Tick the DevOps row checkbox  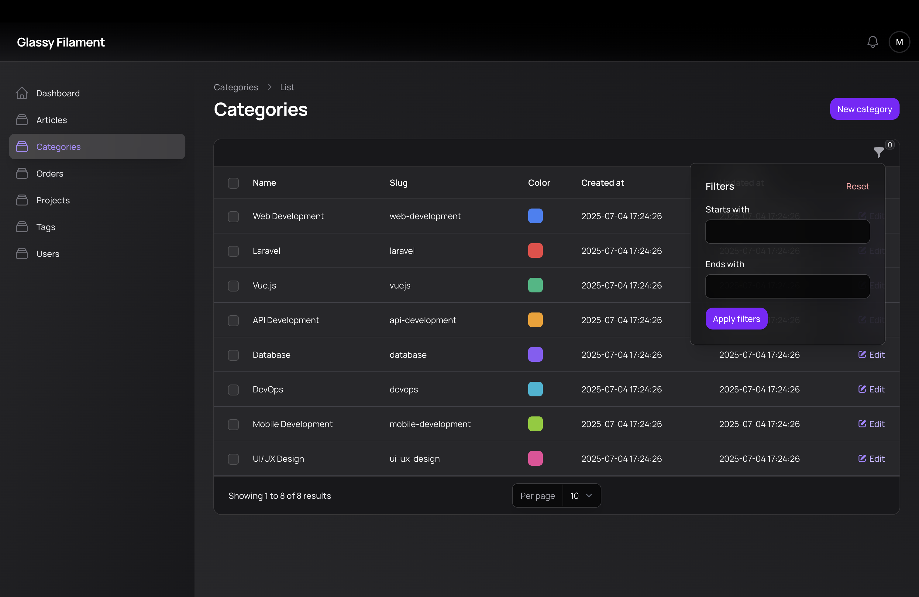click(233, 390)
